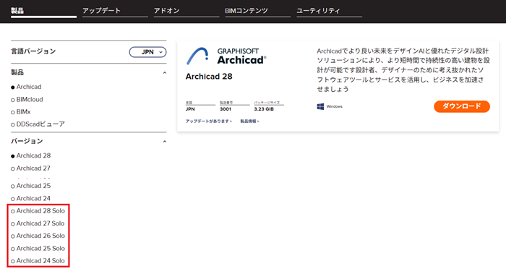Image resolution: width=506 pixels, height=269 pixels.
Task: Click the 3001 build number value
Action: click(x=226, y=109)
